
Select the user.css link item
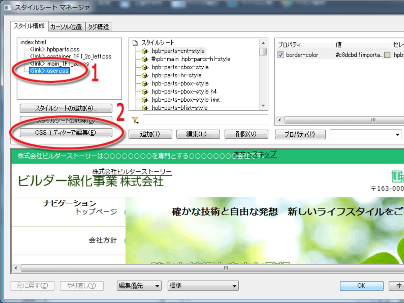(x=49, y=71)
